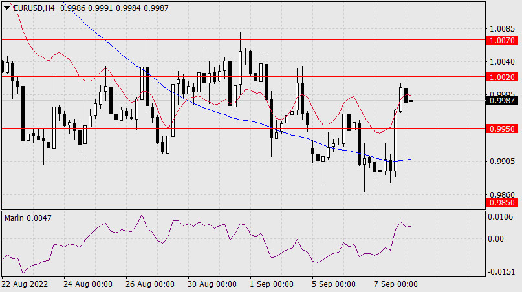Click the EURUSD,H4 chart title text
522x292 pixels.
click(33, 7)
